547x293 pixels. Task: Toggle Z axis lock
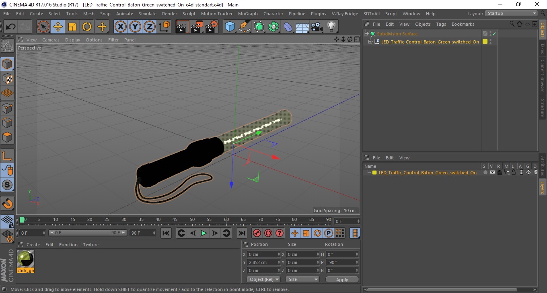click(x=150, y=27)
